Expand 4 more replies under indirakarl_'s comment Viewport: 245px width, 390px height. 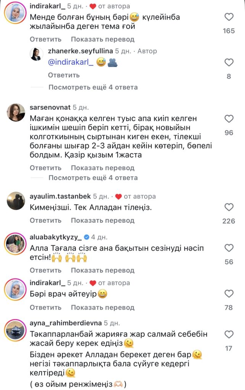tap(93, 87)
